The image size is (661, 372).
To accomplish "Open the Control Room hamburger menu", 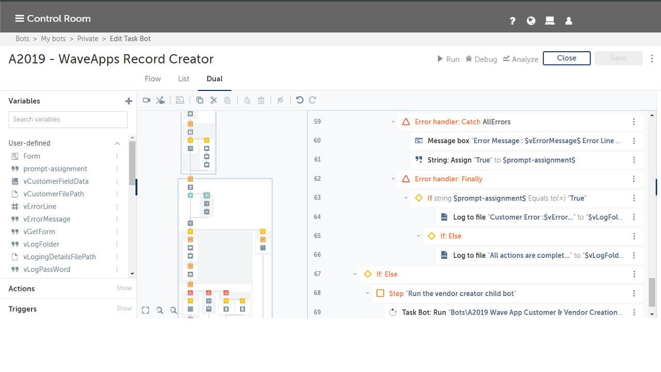I will point(20,19).
